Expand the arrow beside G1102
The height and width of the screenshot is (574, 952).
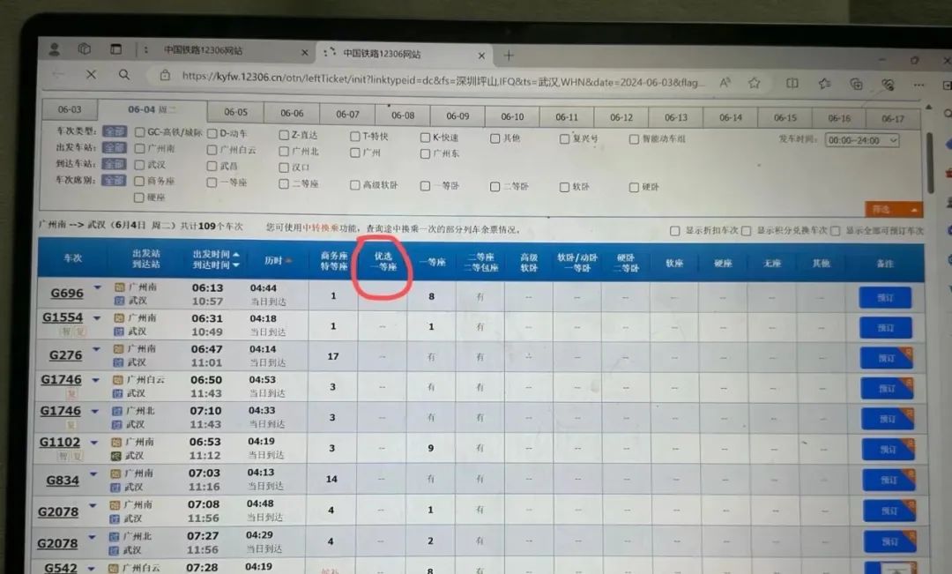[x=94, y=443]
